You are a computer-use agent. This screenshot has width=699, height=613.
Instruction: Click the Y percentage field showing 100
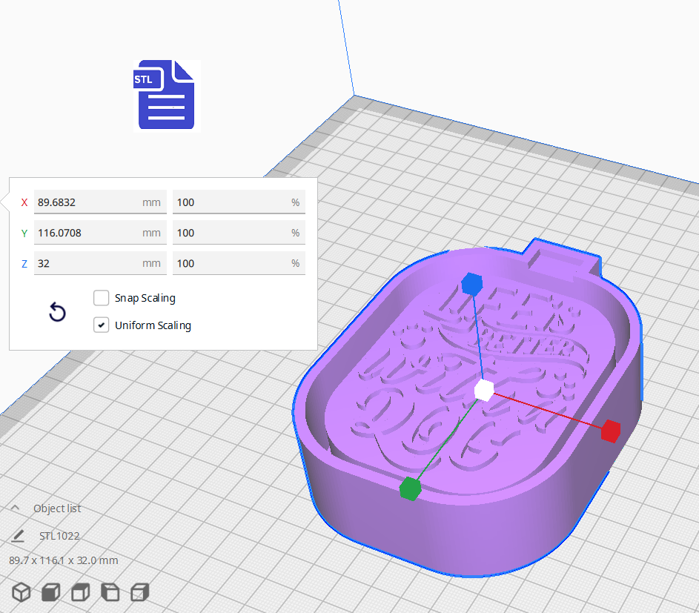coord(239,232)
